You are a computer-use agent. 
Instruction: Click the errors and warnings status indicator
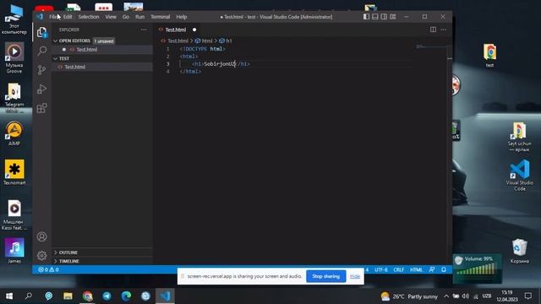coord(48,269)
